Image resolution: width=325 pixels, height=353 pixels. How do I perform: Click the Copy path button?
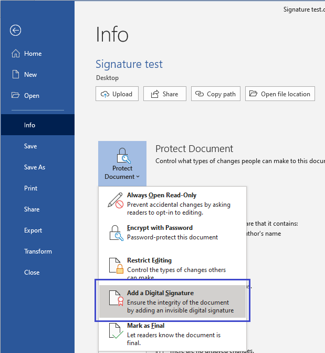(x=216, y=94)
